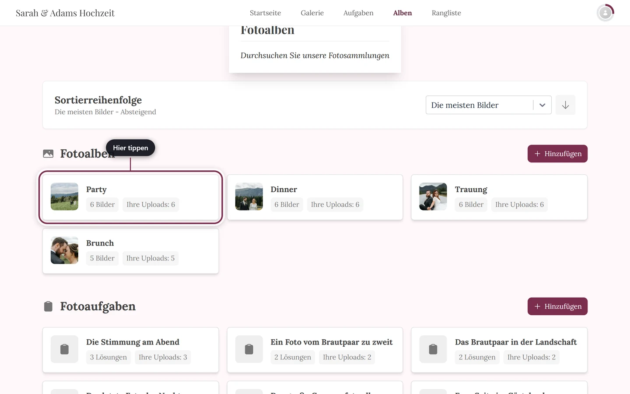The height and width of the screenshot is (394, 630).
Task: Click the photo icon beside Fotoalben heading
Action: point(48,154)
